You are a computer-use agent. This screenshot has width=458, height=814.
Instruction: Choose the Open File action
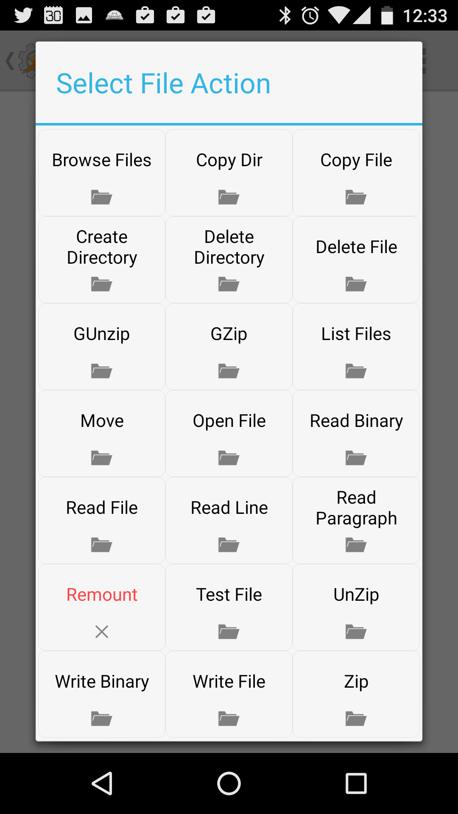tap(229, 434)
